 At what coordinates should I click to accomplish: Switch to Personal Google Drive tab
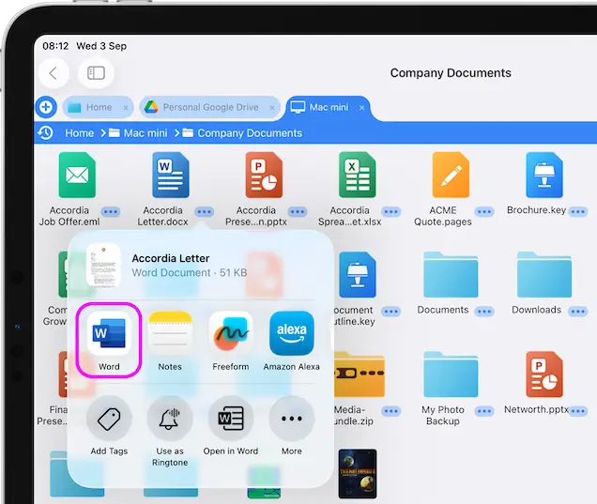(x=210, y=108)
